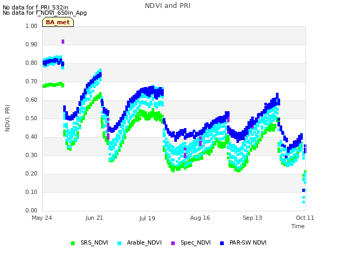337x253 pixels.
Task: Click the Sep 13 x-axis tick label
Action: click(x=252, y=218)
